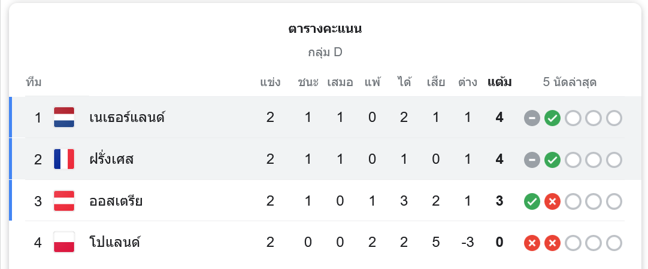Click the ตารางคะแนน table title
This screenshot has width=648, height=269.
325,29
